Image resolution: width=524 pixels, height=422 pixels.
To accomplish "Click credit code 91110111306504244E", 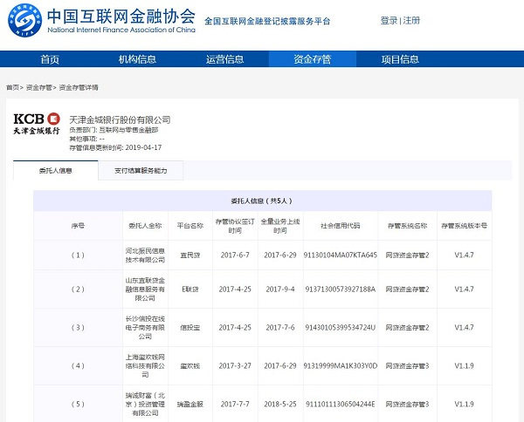I will [341, 405].
